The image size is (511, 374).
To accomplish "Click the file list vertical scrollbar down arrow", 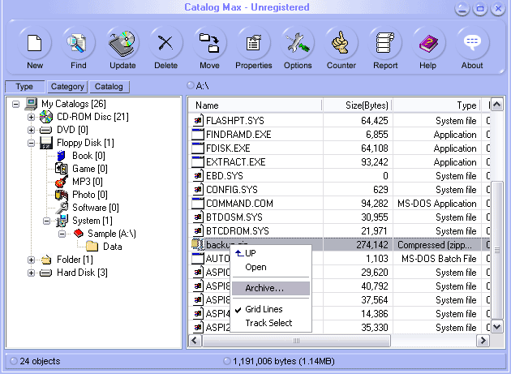I will click(497, 326).
